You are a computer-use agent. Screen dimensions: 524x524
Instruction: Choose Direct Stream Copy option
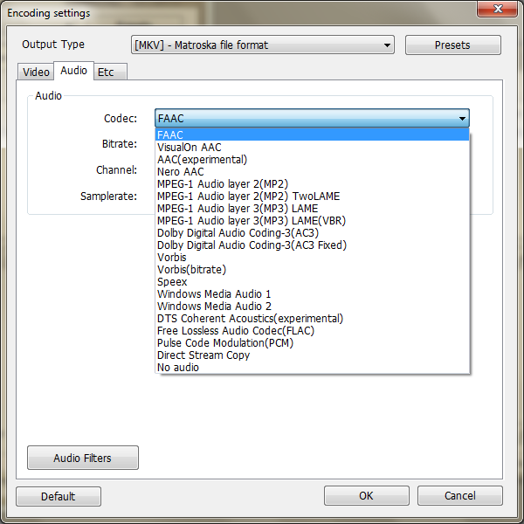click(312, 355)
